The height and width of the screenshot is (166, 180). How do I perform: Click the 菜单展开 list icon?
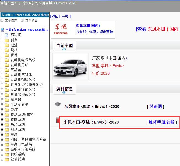pyautogui.click(x=2, y=20)
